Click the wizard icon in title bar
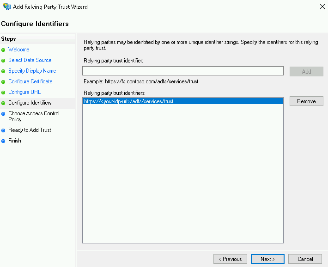Viewport: 328px width, 267px height. click(6, 7)
